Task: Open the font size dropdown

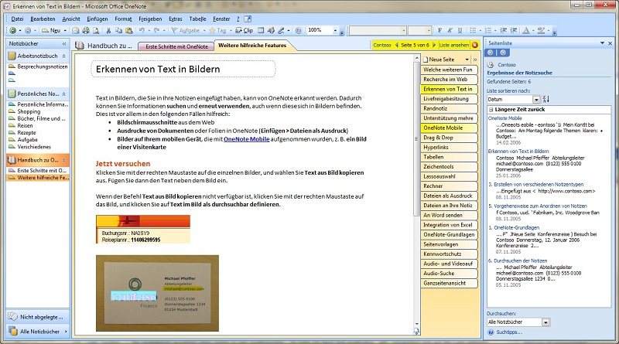Action: (429, 30)
